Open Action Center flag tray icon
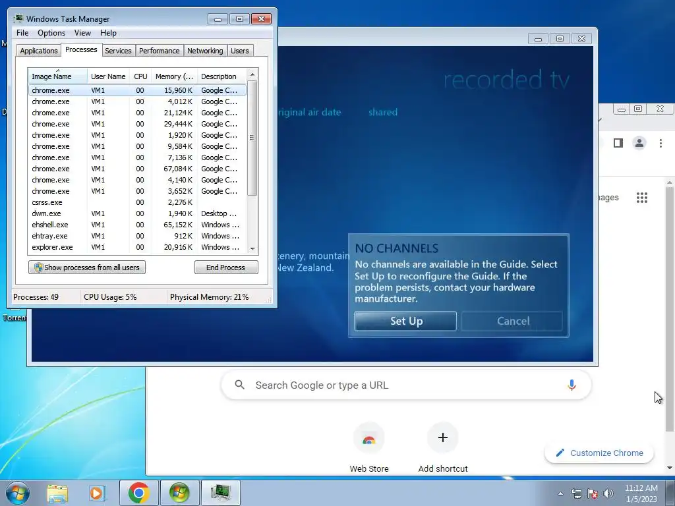 point(593,493)
